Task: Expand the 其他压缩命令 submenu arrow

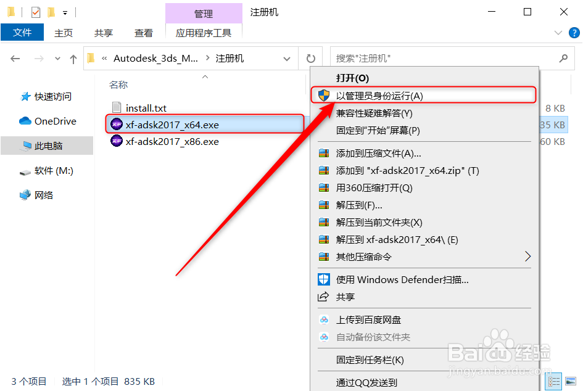Action: coord(527,257)
